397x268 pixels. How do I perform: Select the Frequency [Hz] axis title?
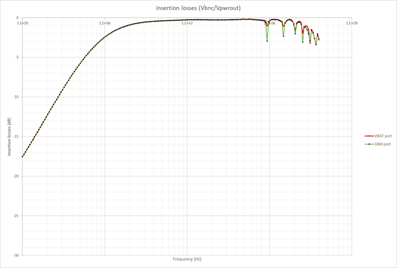(187, 259)
